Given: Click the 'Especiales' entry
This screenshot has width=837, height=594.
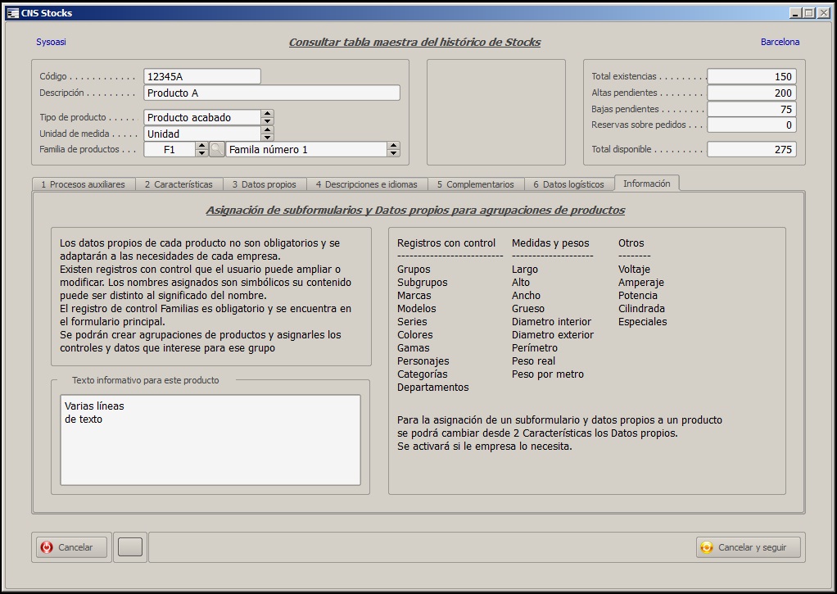Looking at the screenshot, I should pyautogui.click(x=643, y=322).
